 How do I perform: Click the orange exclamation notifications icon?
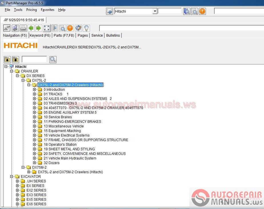coord(70,28)
